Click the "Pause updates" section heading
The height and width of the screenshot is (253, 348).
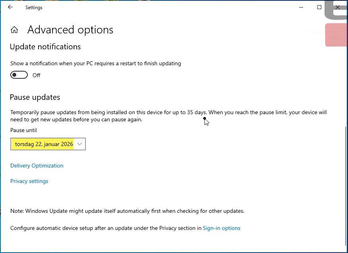tap(35, 97)
